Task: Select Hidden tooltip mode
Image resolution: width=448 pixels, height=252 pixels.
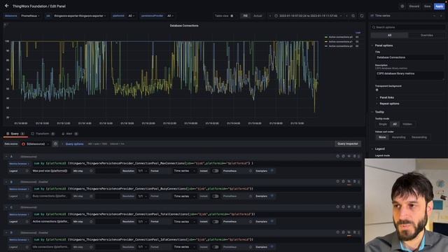Action: click(x=407, y=125)
